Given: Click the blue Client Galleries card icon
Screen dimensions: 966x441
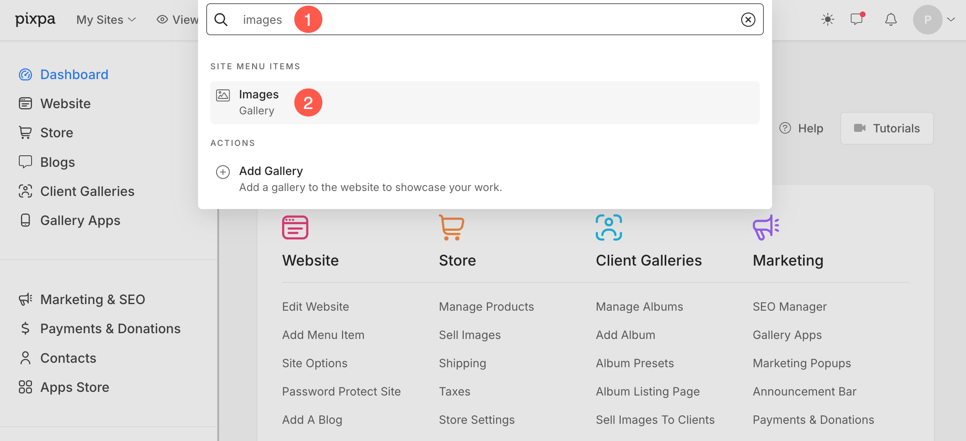Looking at the screenshot, I should [x=609, y=227].
